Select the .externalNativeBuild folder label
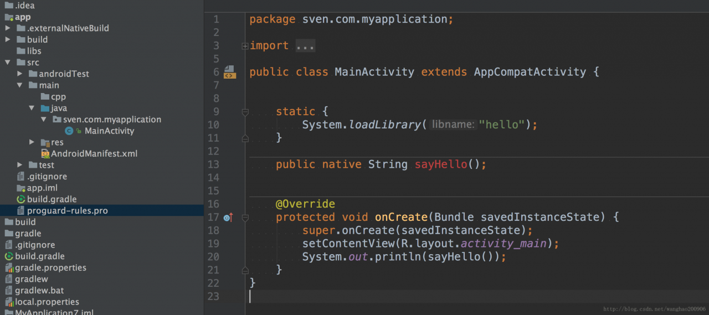 [x=68, y=28]
